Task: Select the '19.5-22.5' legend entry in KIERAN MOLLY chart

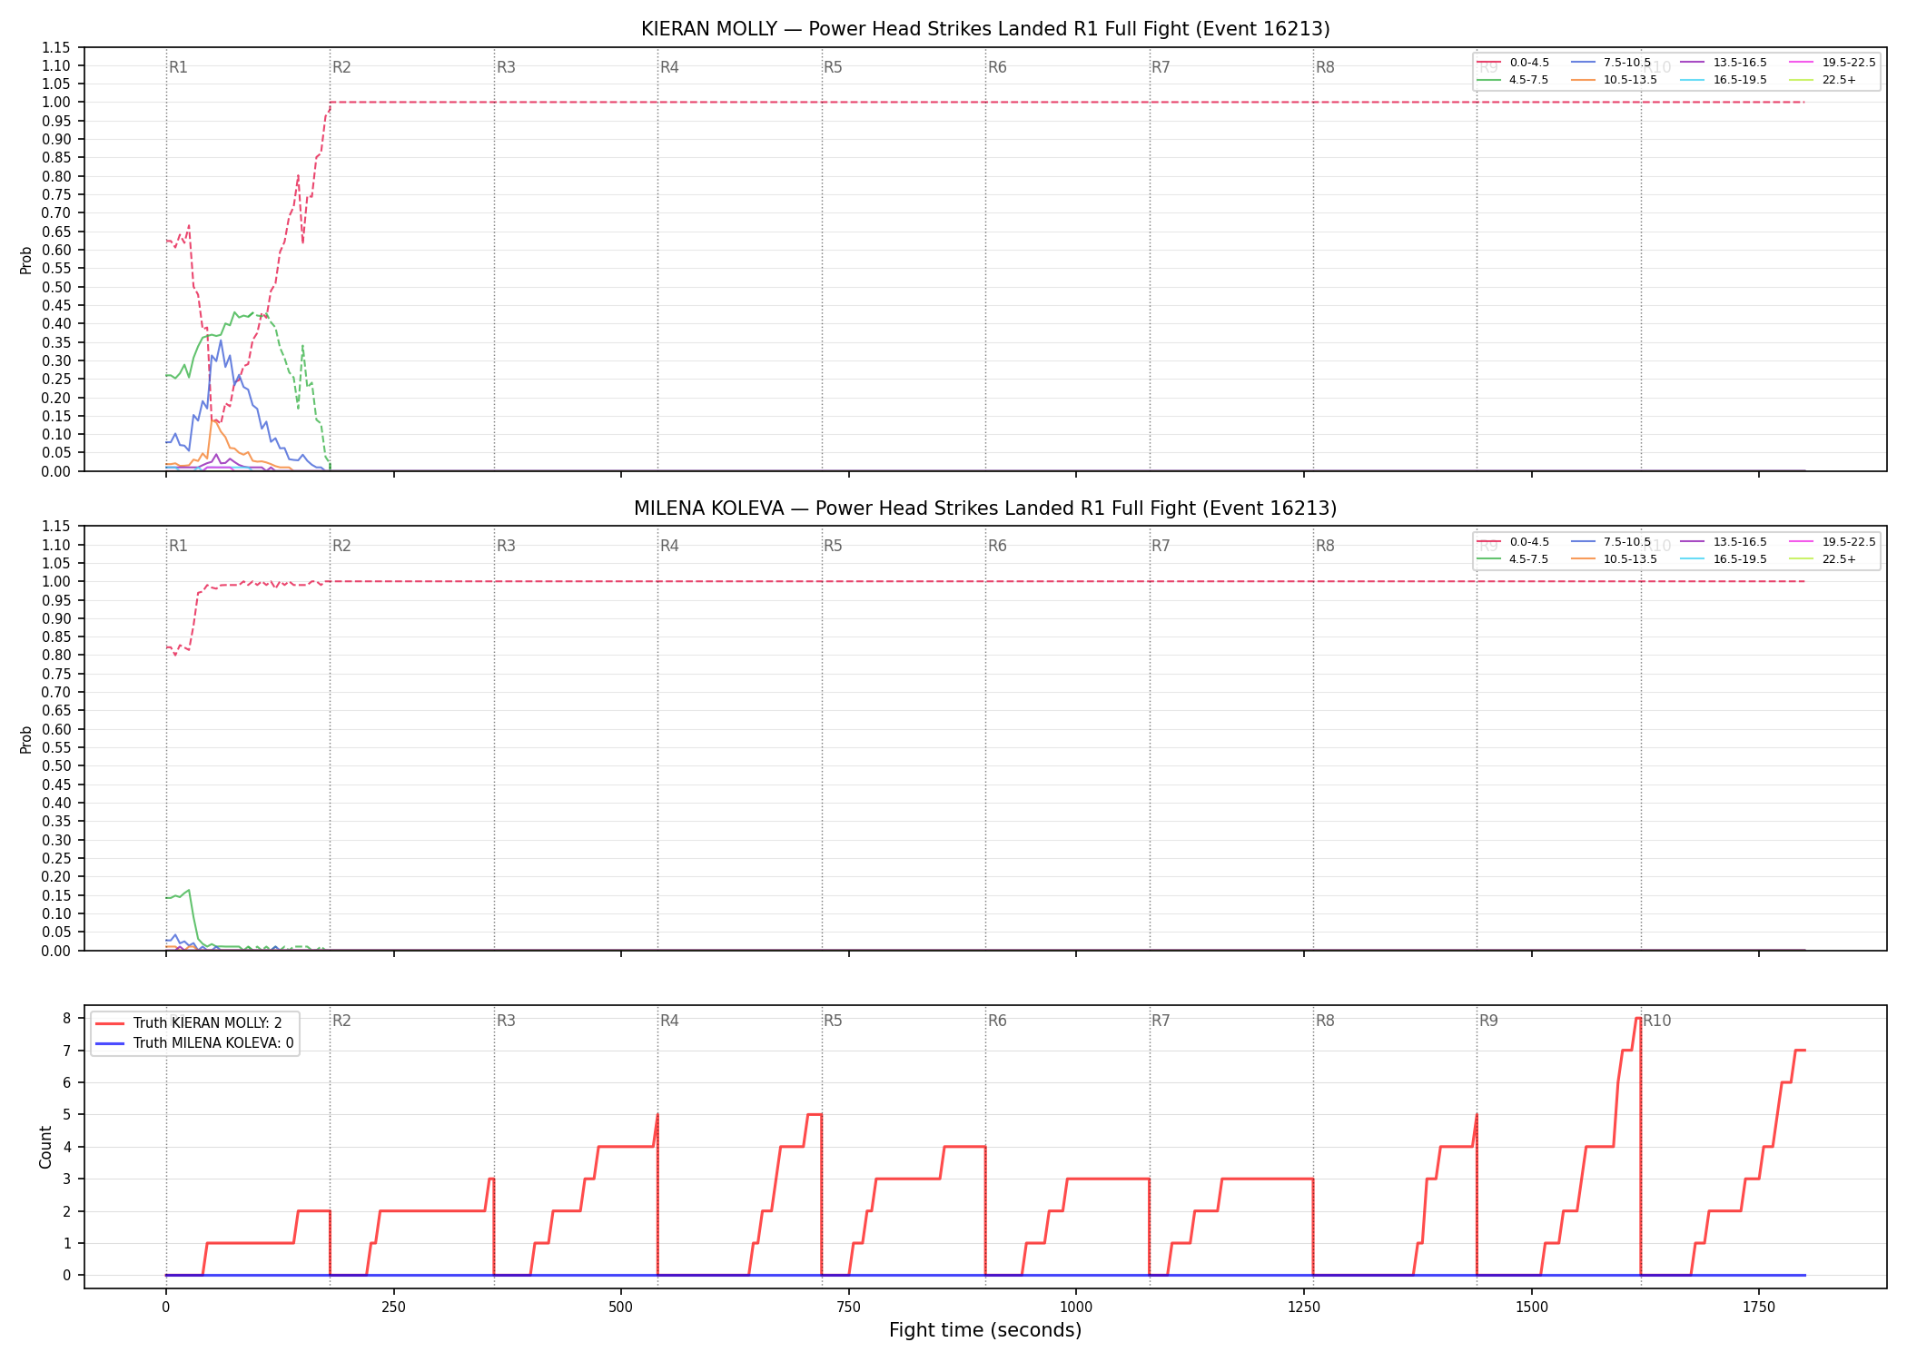Action: tap(1833, 63)
